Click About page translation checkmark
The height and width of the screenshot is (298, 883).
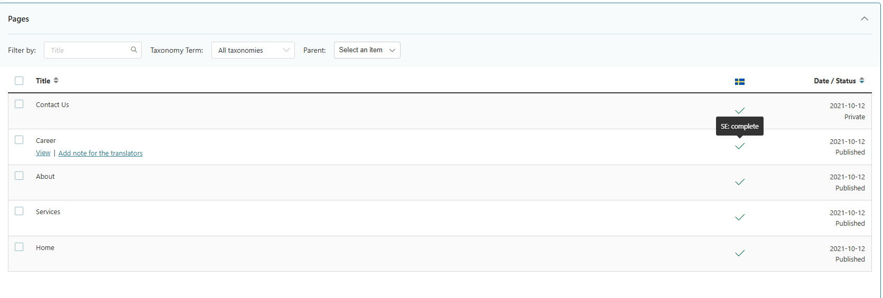(739, 182)
